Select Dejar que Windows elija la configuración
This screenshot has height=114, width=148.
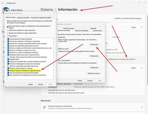pos(8,27)
